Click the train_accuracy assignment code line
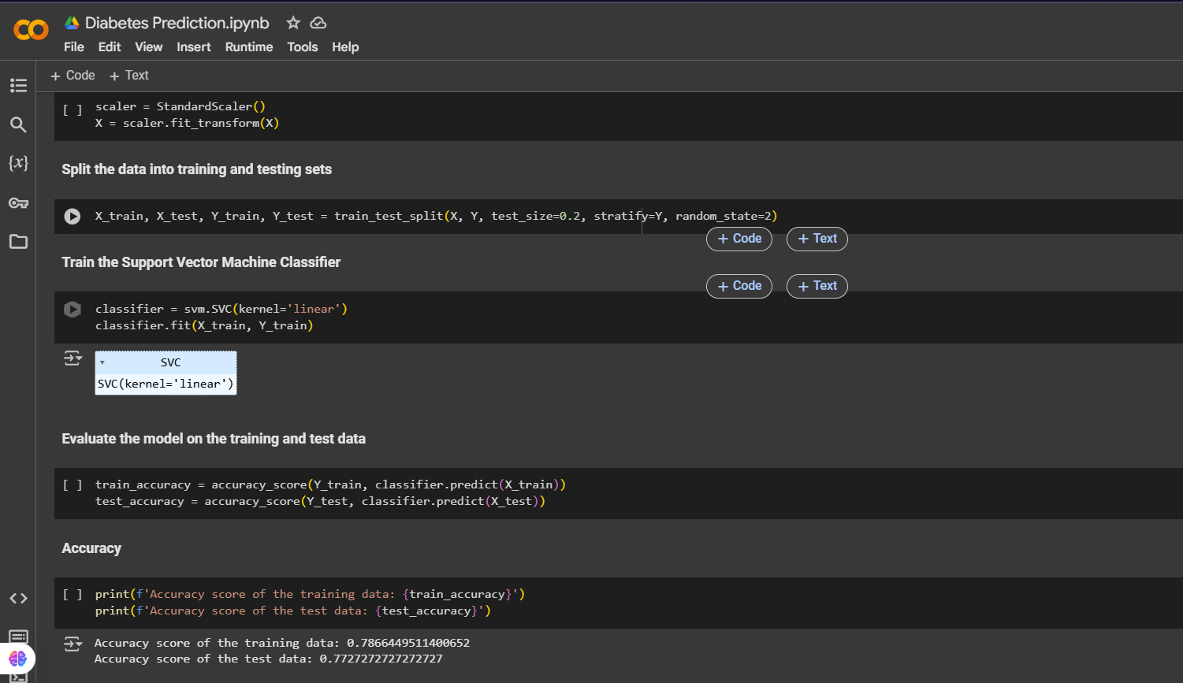Screen dimensions: 1183x683 point(330,484)
